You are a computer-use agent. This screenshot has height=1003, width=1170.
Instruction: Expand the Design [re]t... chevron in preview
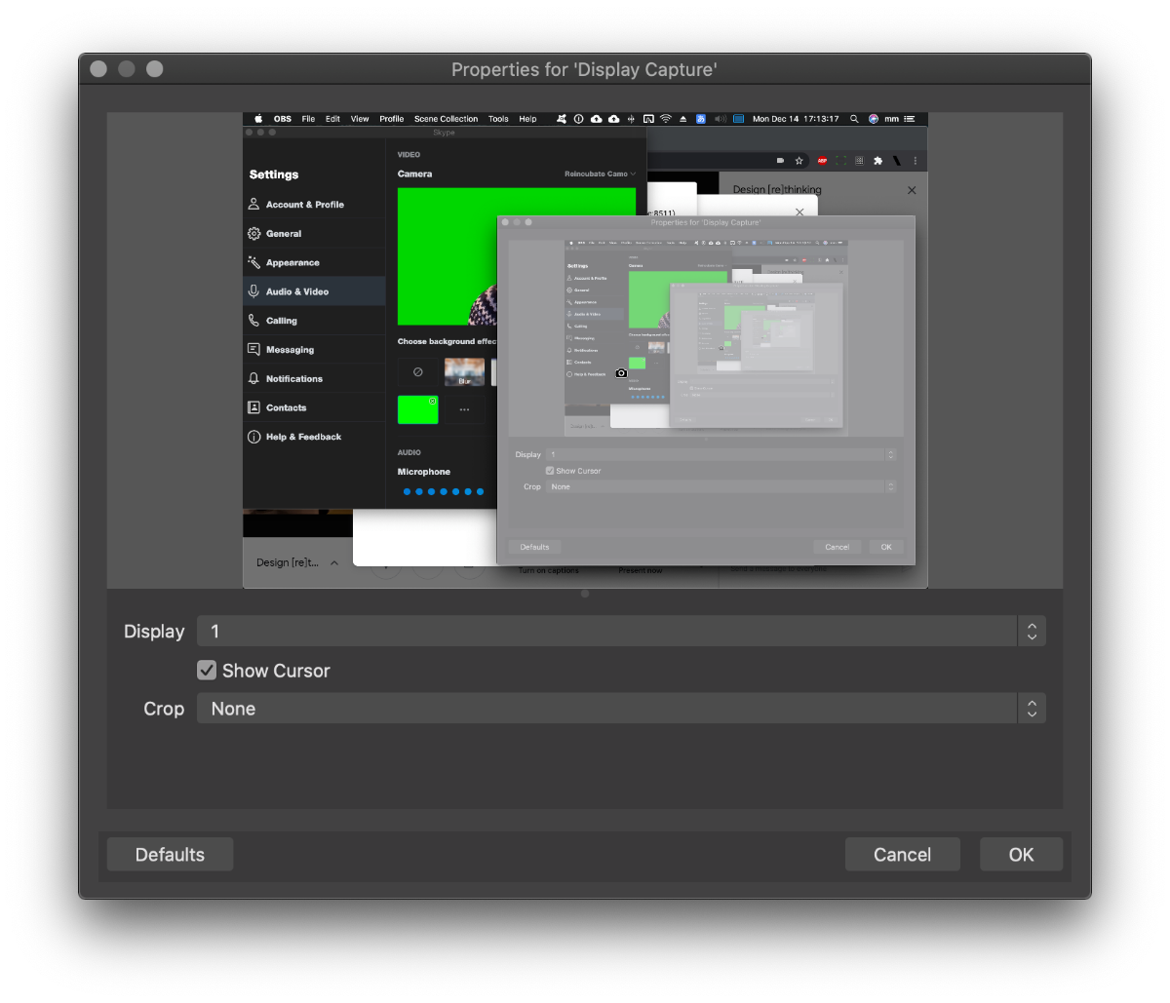pyautogui.click(x=334, y=562)
